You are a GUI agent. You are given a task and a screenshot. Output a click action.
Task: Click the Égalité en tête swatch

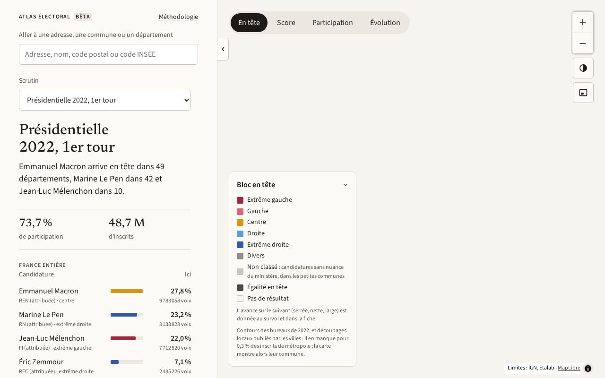pos(240,288)
